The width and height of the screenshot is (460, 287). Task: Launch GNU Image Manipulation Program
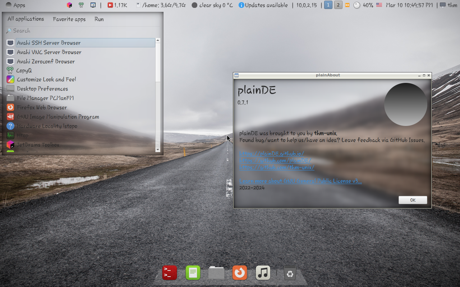pyautogui.click(x=80, y=117)
